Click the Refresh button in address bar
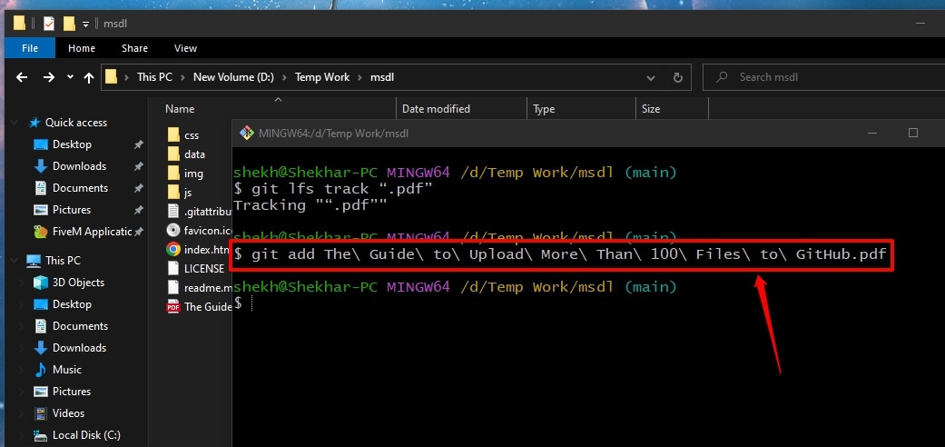Screen dimensions: 945x447 coord(677,77)
